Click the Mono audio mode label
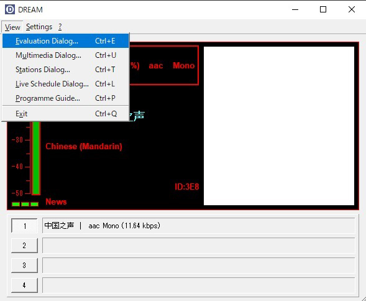The height and width of the screenshot is (301, 366). pyautogui.click(x=184, y=66)
